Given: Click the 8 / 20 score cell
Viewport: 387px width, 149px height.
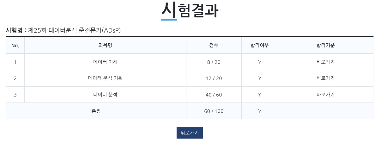Looking at the screenshot, I should pos(214,62).
